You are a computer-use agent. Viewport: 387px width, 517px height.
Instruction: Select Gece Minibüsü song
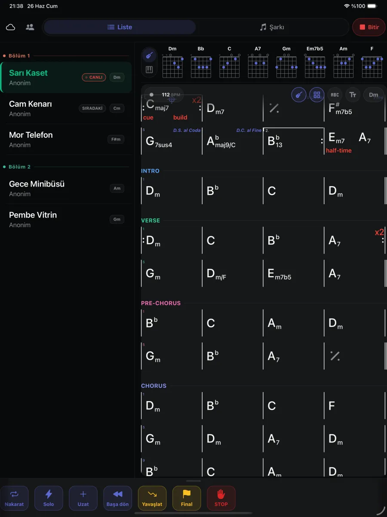(x=66, y=188)
